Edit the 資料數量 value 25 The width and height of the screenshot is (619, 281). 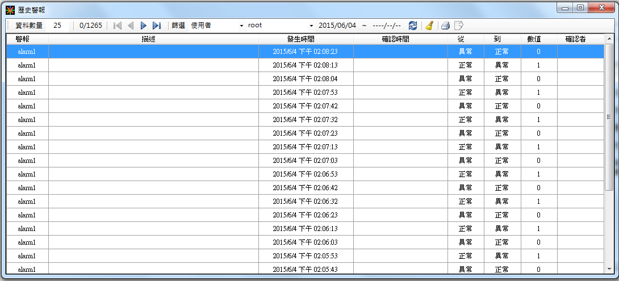pos(57,26)
